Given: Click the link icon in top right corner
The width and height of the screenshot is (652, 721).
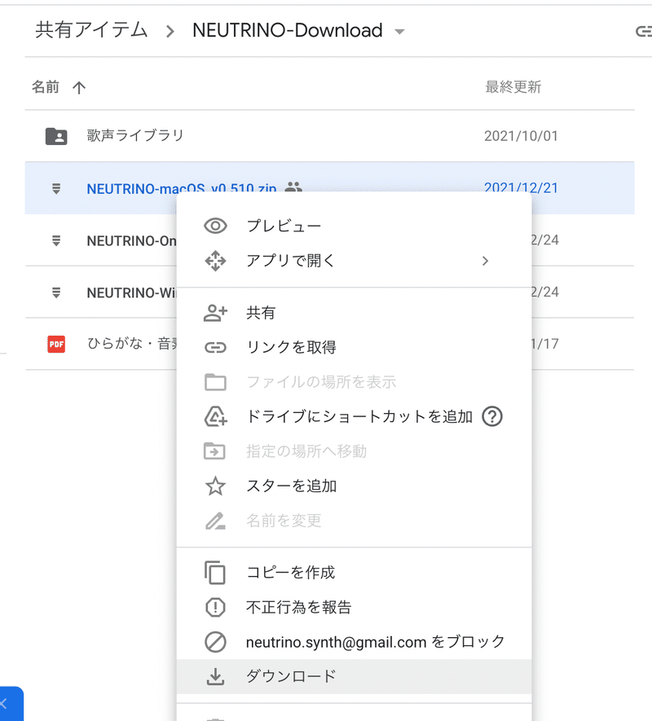Looking at the screenshot, I should [x=643, y=31].
